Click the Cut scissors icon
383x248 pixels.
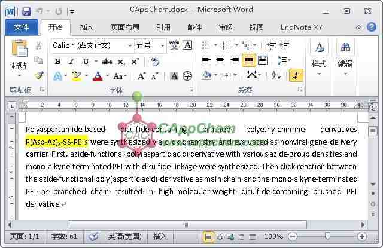coord(38,45)
